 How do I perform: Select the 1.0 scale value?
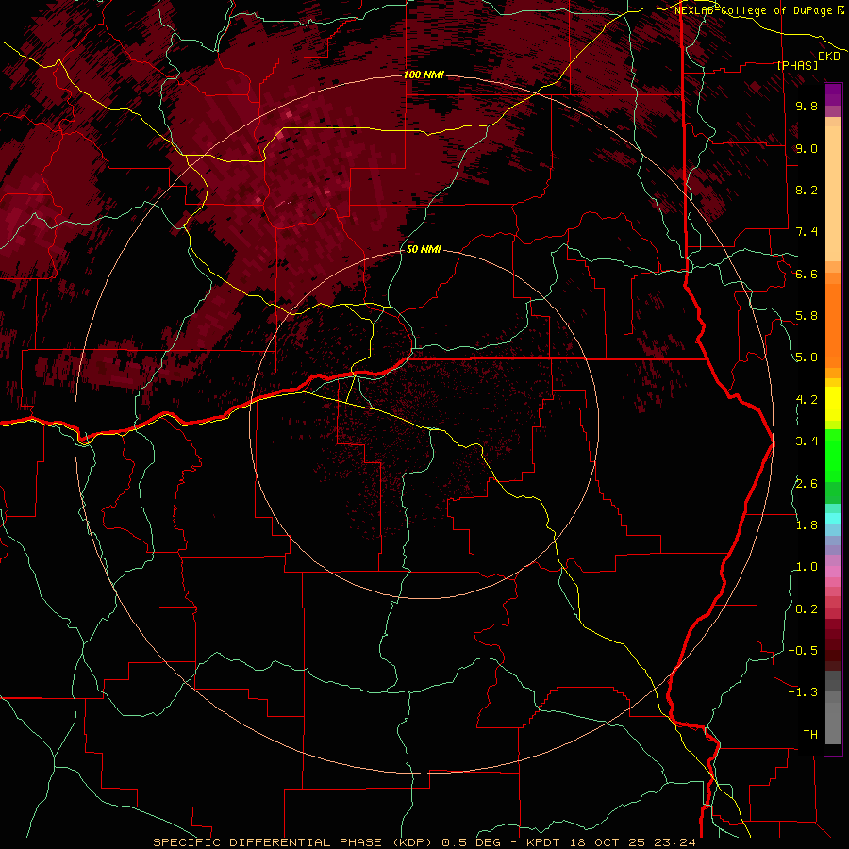pyautogui.click(x=807, y=567)
